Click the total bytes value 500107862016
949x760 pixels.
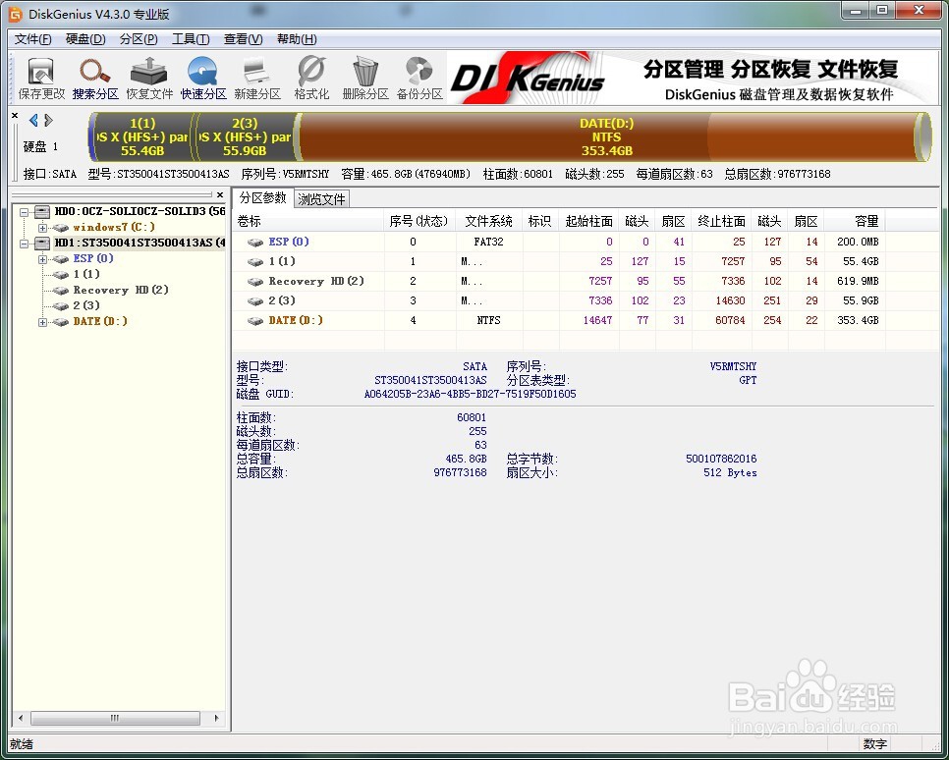(721, 460)
